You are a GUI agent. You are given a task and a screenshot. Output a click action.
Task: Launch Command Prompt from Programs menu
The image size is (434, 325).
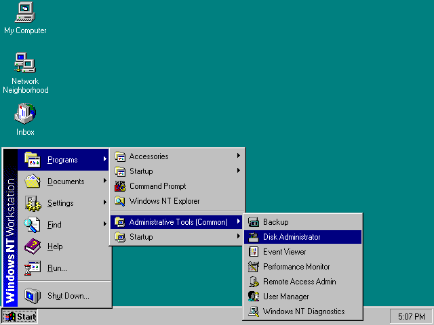point(177,186)
